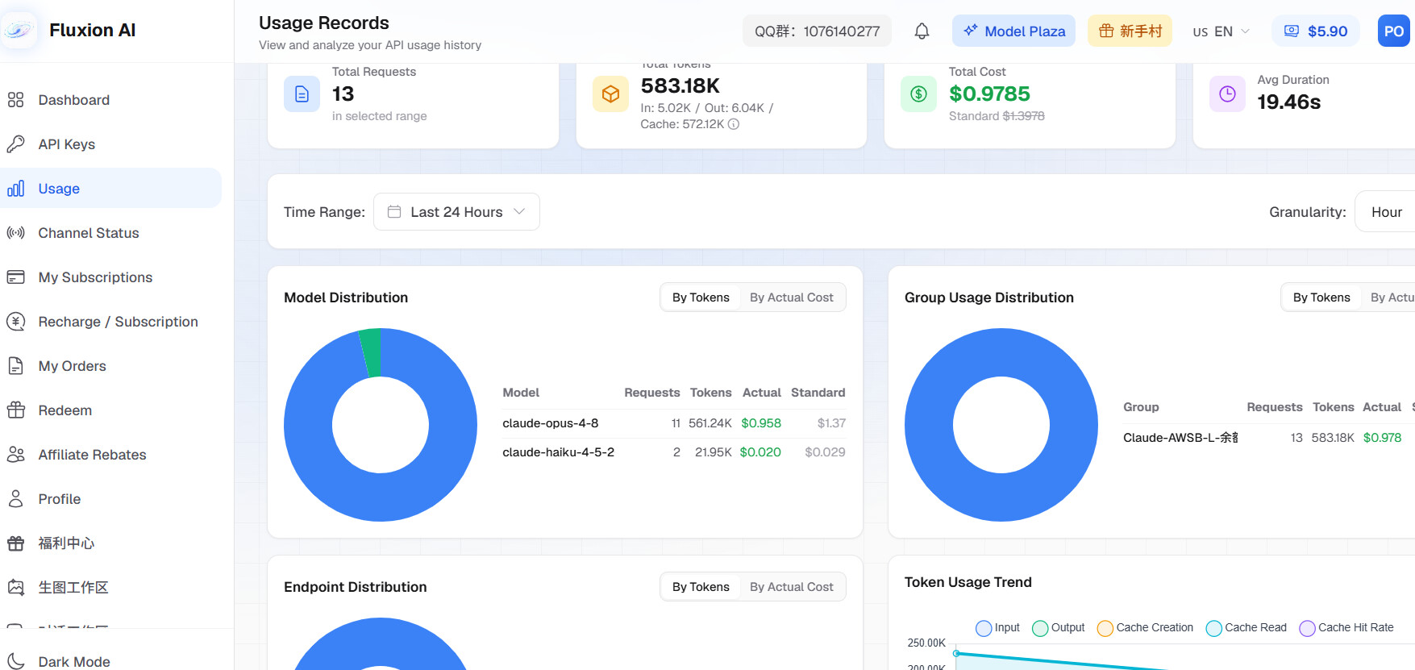The width and height of the screenshot is (1415, 670).
Task: Click the green claude-haiku slice in Model Distribution
Action: point(370,352)
